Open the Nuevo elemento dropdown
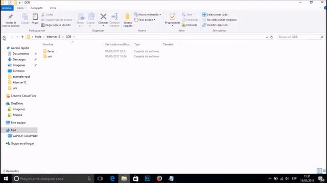 [x=148, y=15]
